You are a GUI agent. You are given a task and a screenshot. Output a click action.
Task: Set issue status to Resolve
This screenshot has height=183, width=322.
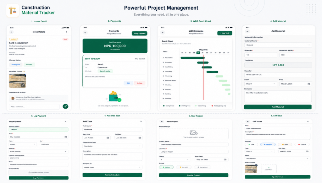coord(29,65)
